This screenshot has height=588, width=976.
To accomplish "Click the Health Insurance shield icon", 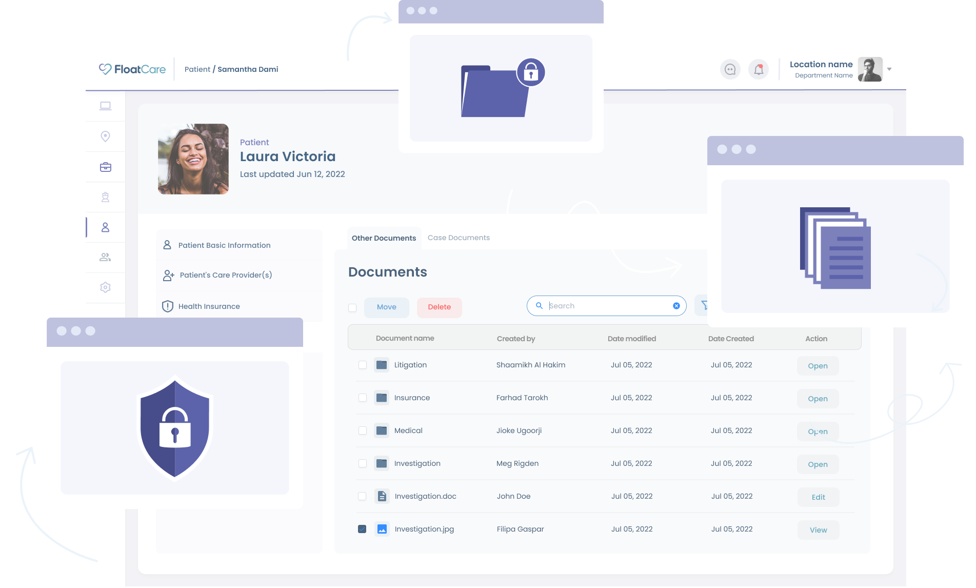I will click(x=167, y=306).
